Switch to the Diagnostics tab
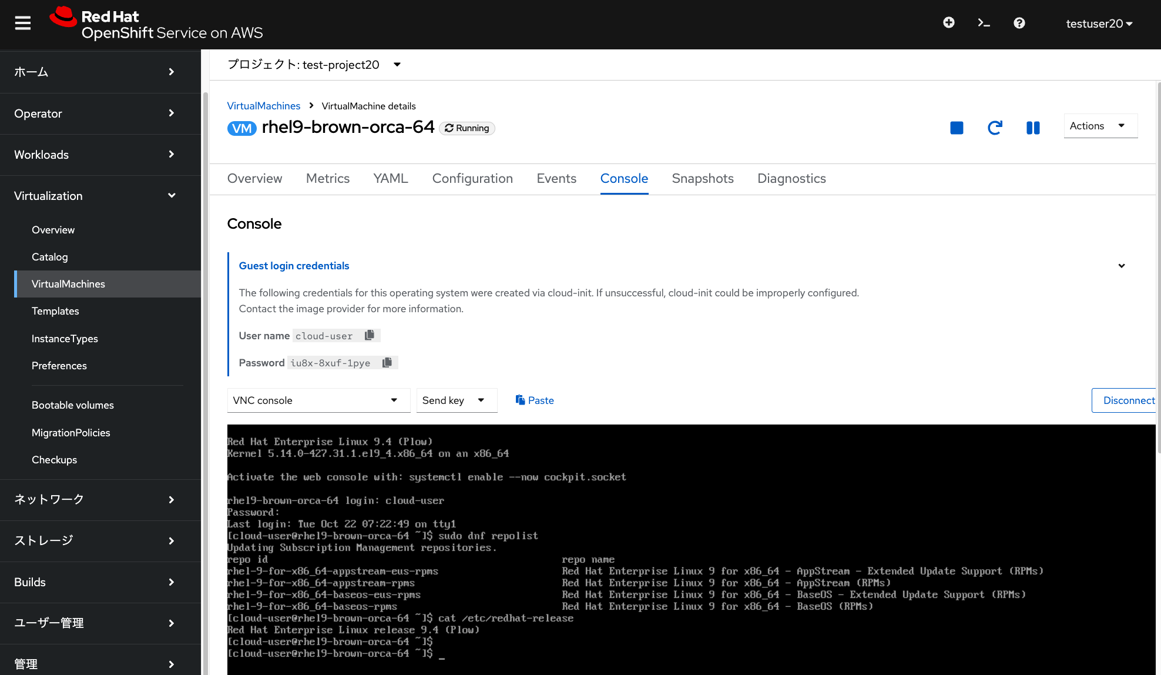The height and width of the screenshot is (675, 1161). (791, 179)
